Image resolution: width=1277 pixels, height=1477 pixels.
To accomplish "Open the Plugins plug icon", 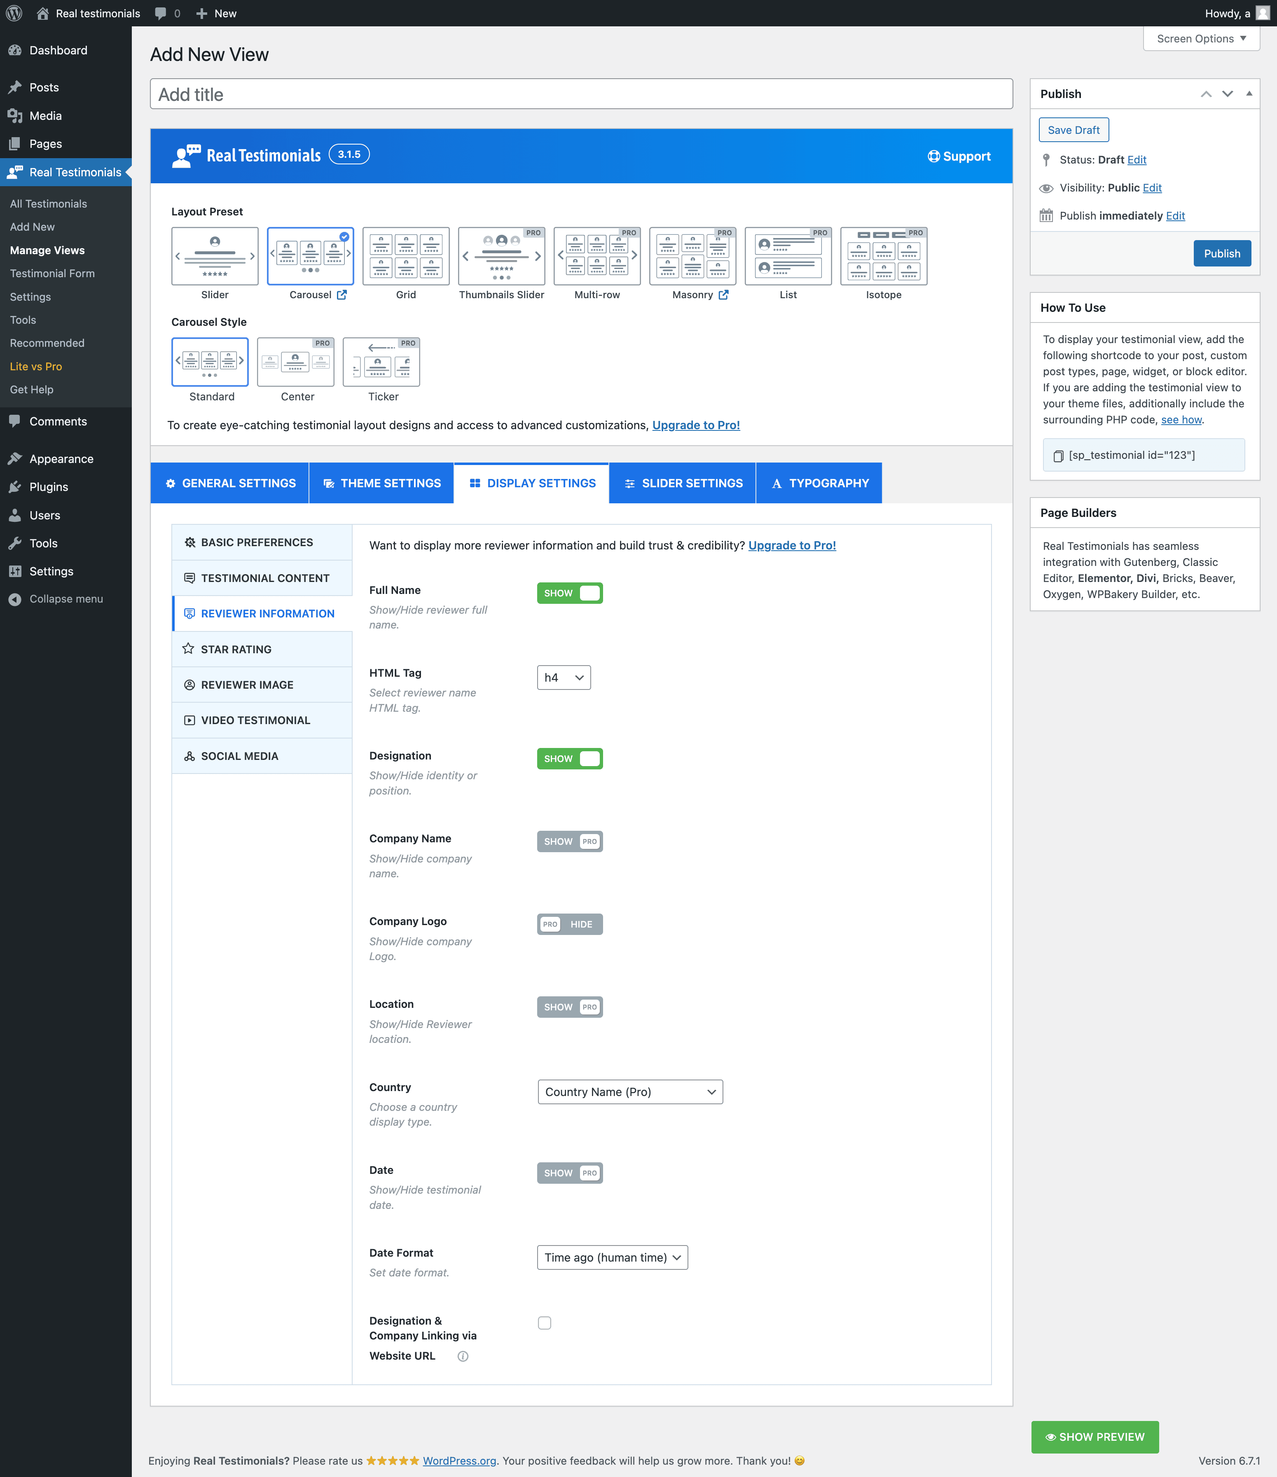I will (x=15, y=487).
